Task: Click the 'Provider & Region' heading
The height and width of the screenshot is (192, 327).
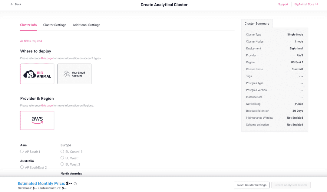Action: click(37, 98)
